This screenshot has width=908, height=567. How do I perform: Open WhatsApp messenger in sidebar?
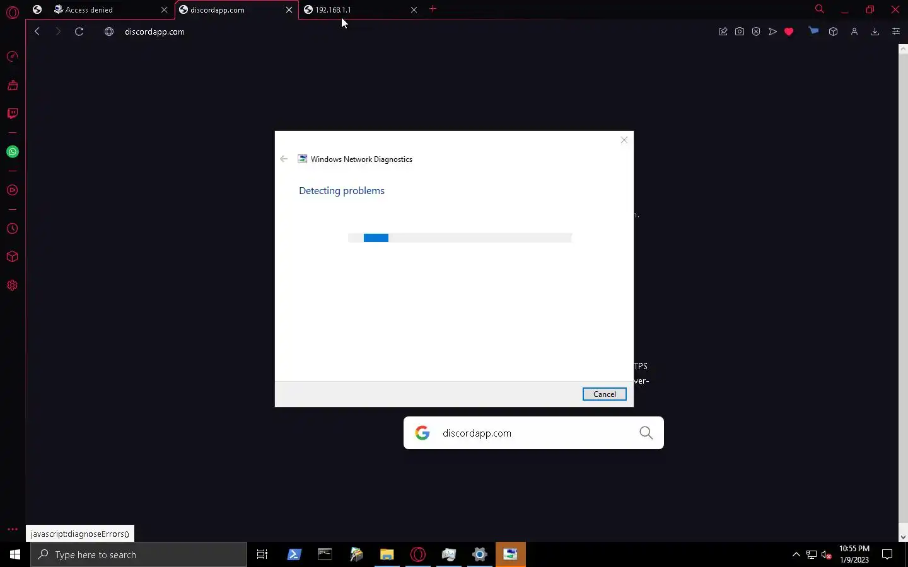12,152
